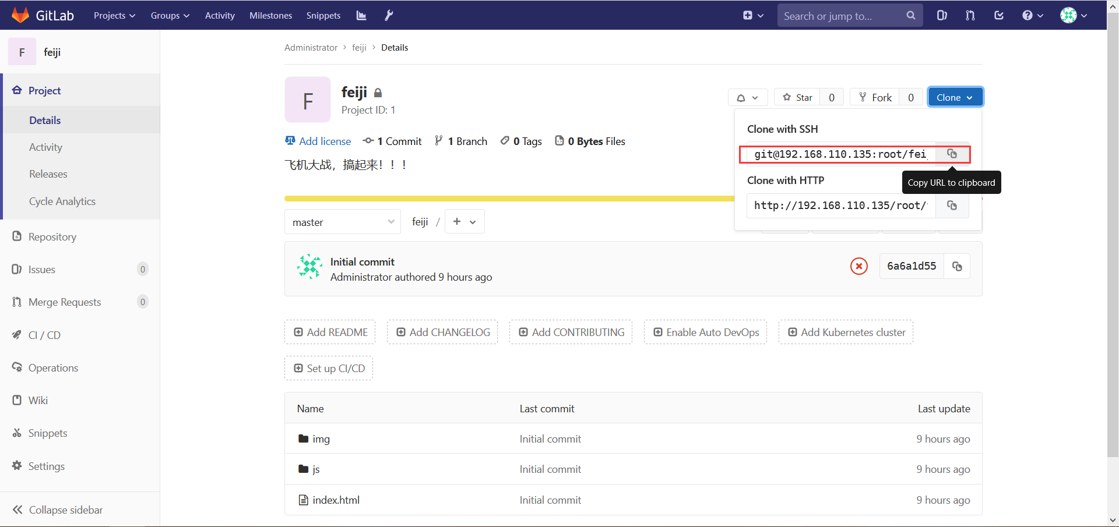
Task: Open Admin area wrench icon
Action: (389, 16)
